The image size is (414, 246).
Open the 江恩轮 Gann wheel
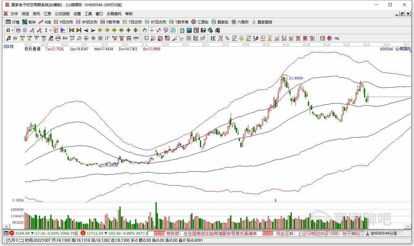point(200,22)
